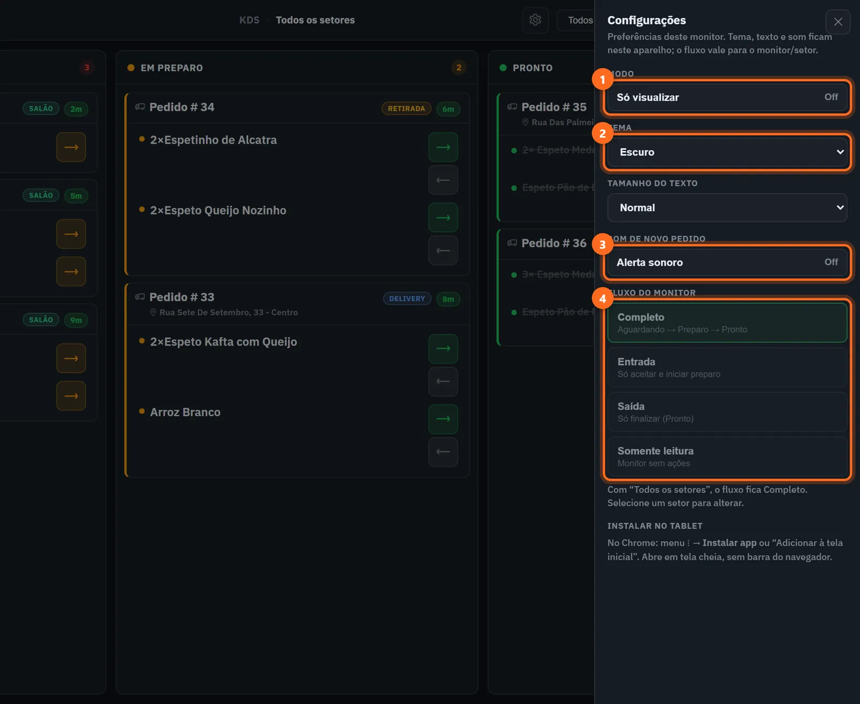860x704 pixels.
Task: Click the ticket icon beside Pedido # 35
Action: (x=512, y=107)
